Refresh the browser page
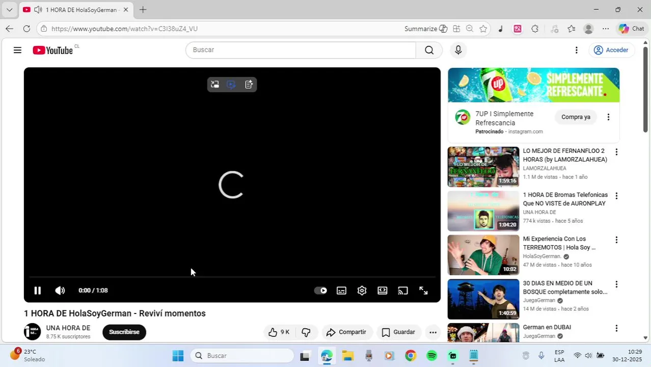The width and height of the screenshot is (651, 367). click(x=26, y=29)
